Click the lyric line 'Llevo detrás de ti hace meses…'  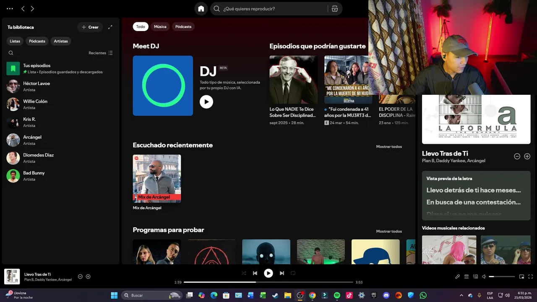pos(474,190)
